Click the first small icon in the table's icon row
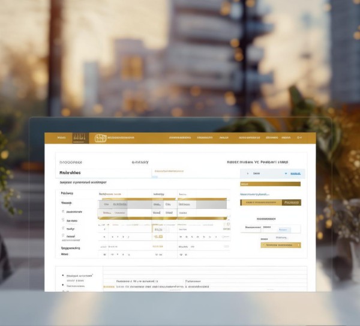 [105, 237]
